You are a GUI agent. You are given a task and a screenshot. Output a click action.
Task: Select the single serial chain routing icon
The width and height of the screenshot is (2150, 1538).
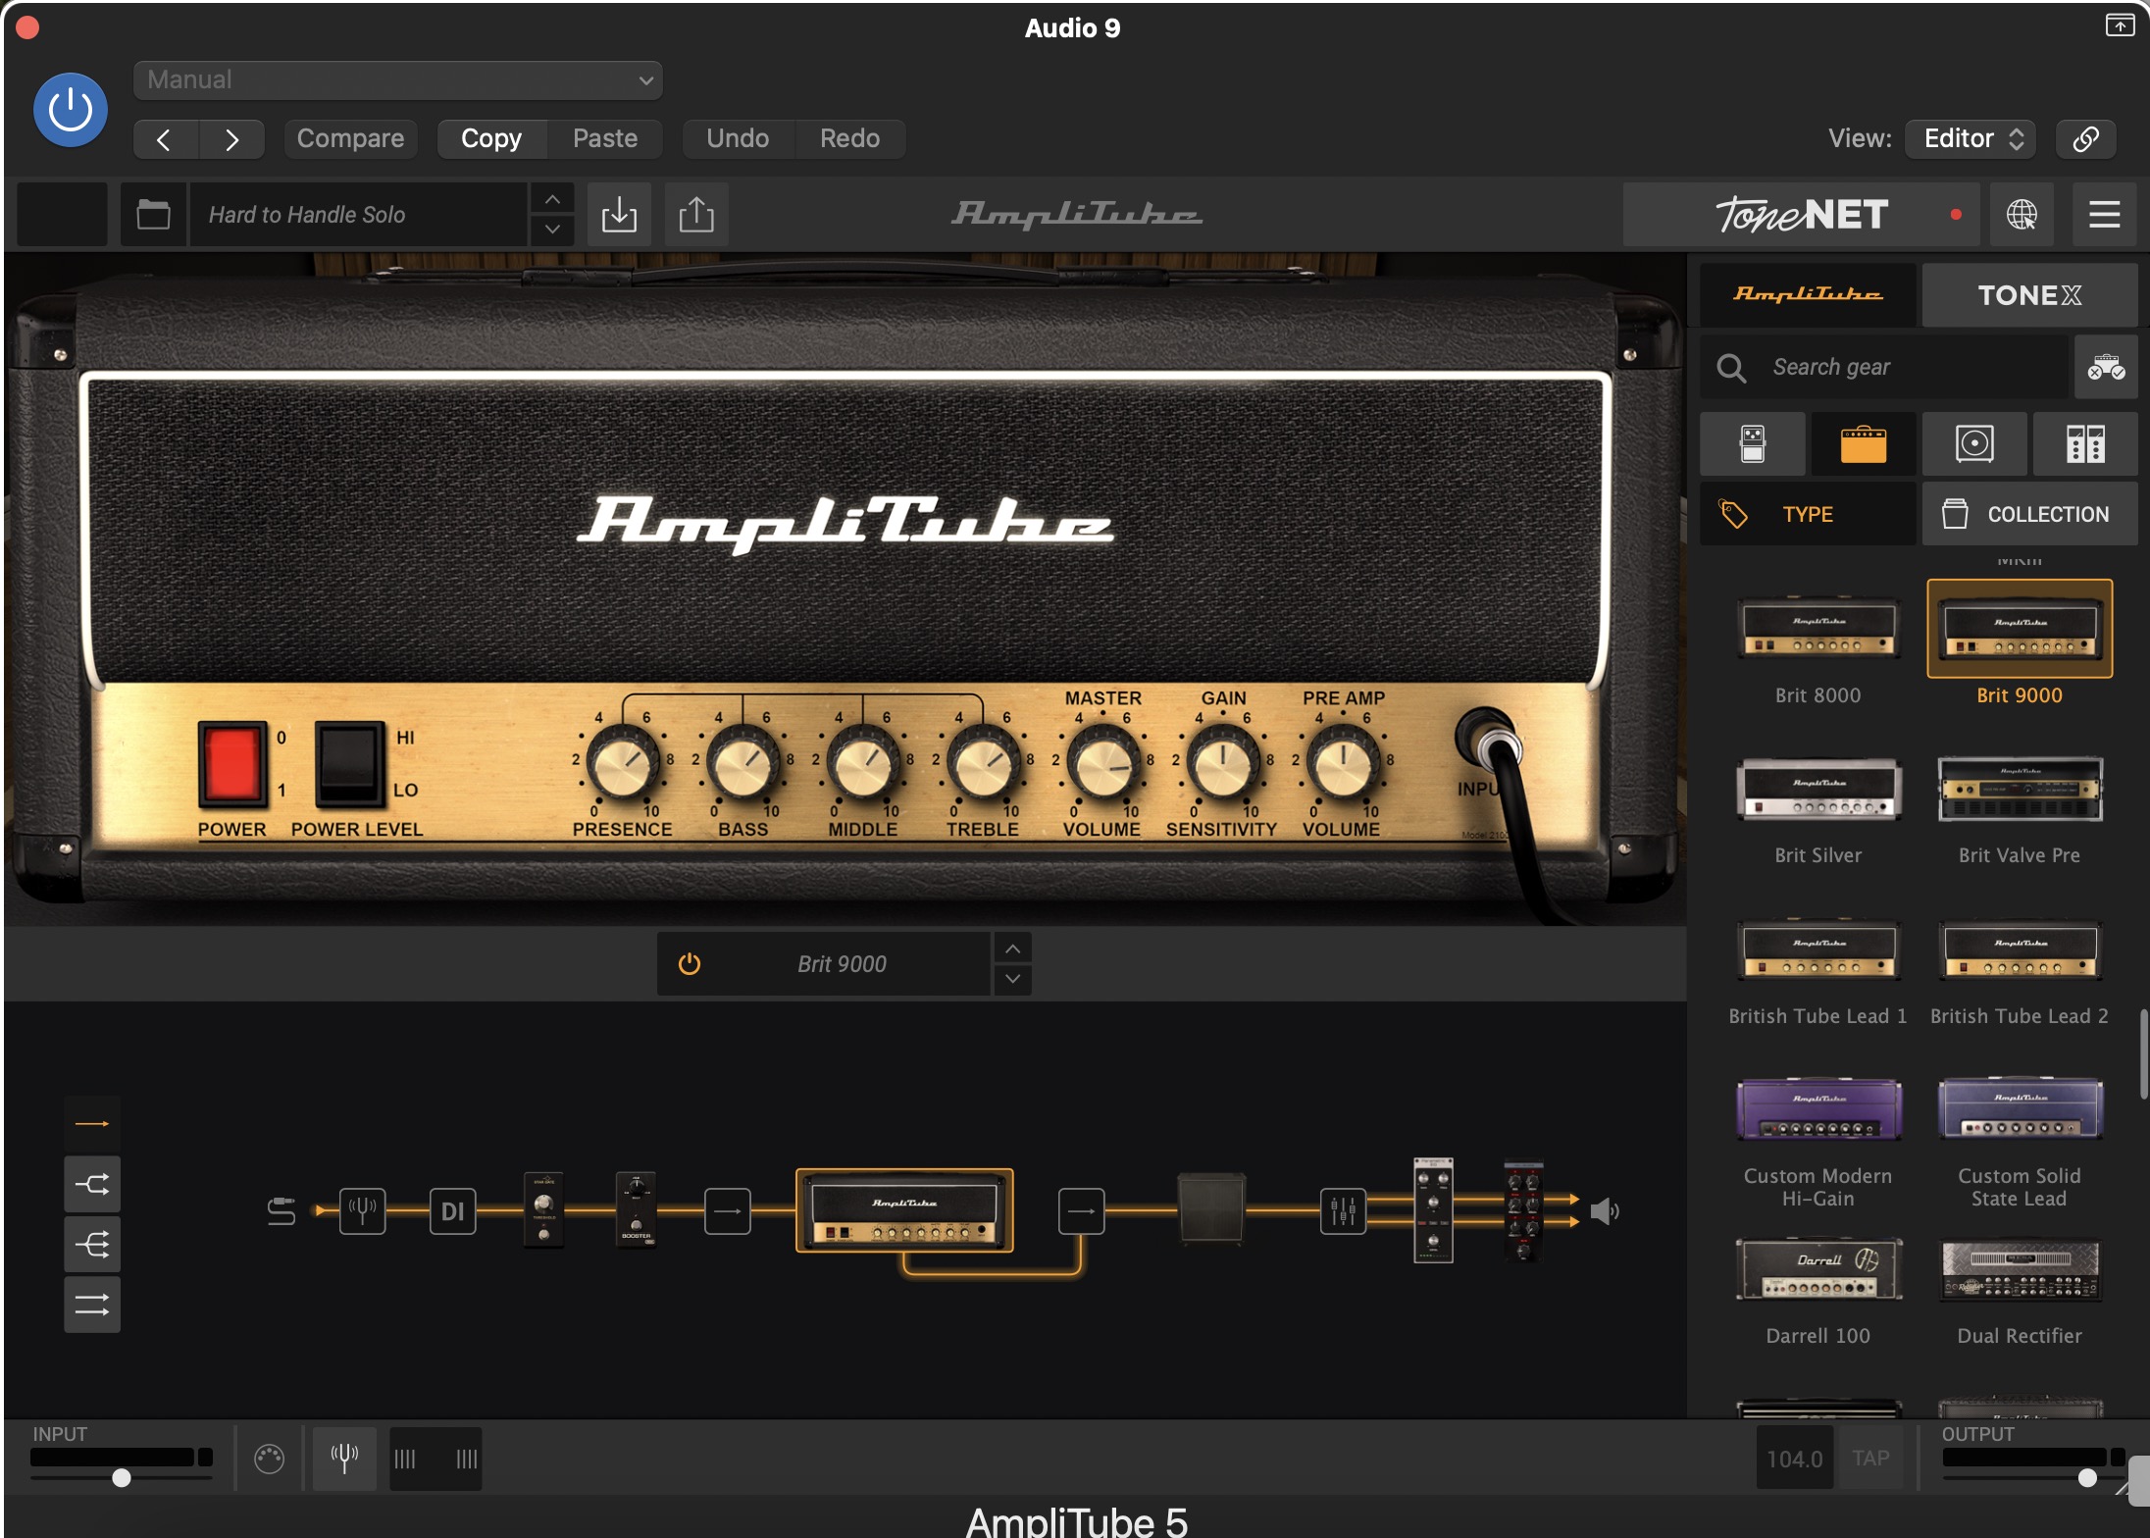[92, 1124]
